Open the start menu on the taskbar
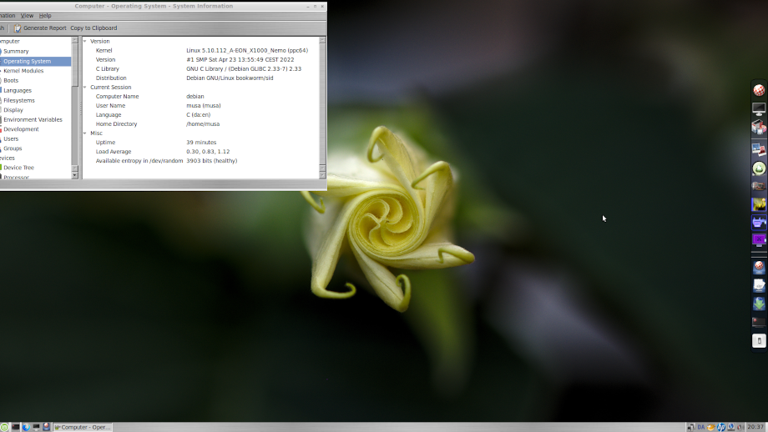This screenshot has height=432, width=768. (5, 427)
